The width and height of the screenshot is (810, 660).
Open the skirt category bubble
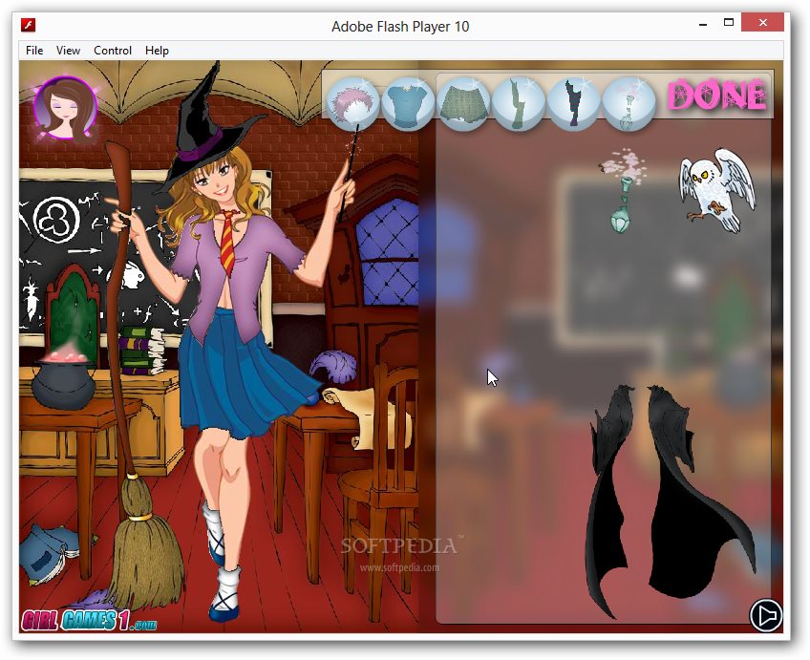[x=463, y=103]
